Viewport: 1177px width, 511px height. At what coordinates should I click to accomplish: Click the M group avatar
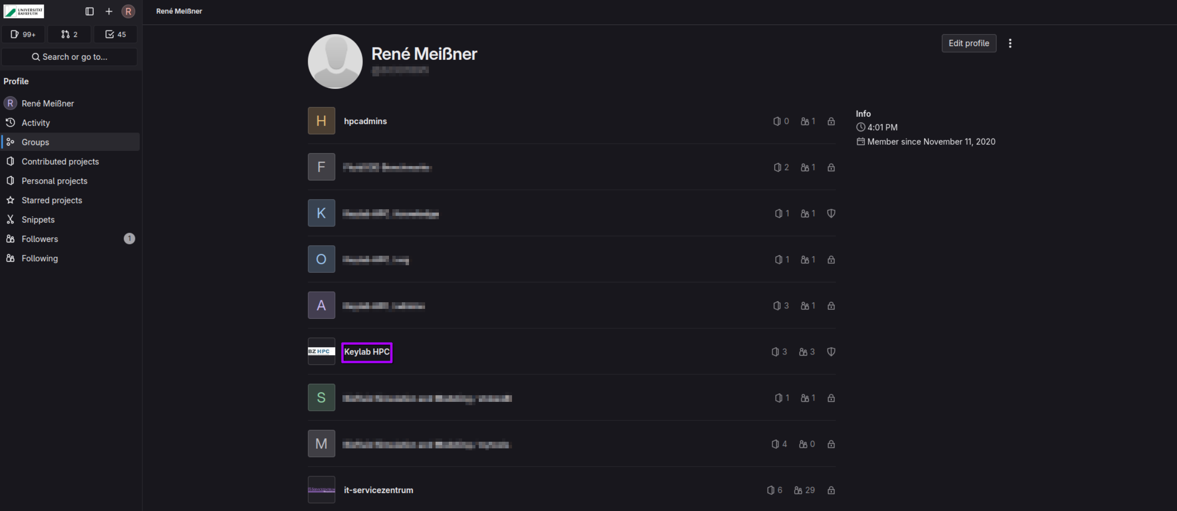pyautogui.click(x=321, y=444)
